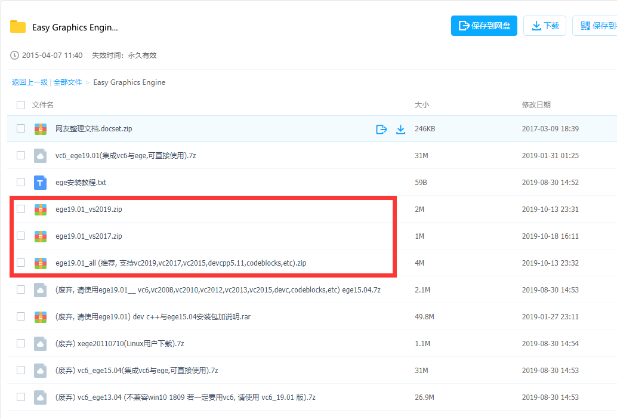The width and height of the screenshot is (617, 419).
Task: Click the yellow folder icon beside the title
Action: pyautogui.click(x=17, y=26)
